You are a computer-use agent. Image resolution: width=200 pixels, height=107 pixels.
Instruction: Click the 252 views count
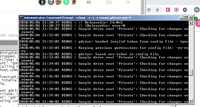(109, 2)
